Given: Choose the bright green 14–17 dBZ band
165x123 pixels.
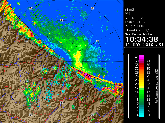Looking at the screenshot, I should [x=142, y=92].
